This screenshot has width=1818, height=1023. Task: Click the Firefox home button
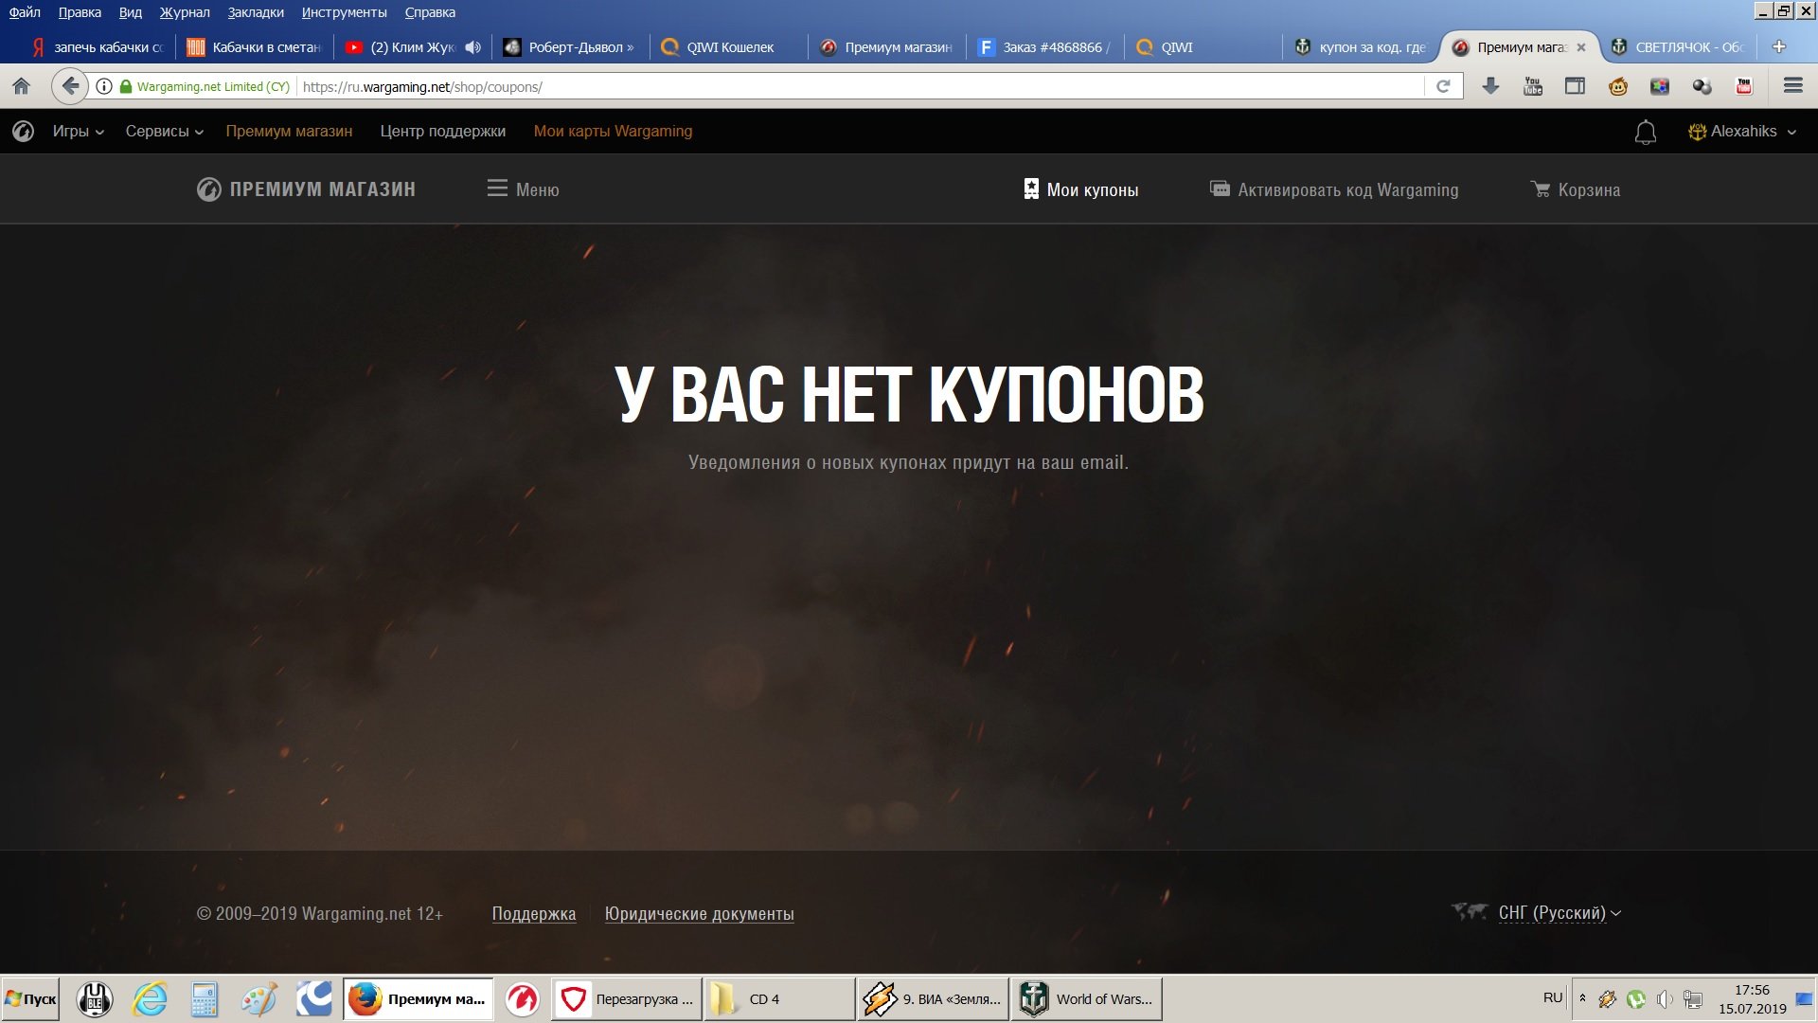point(21,86)
